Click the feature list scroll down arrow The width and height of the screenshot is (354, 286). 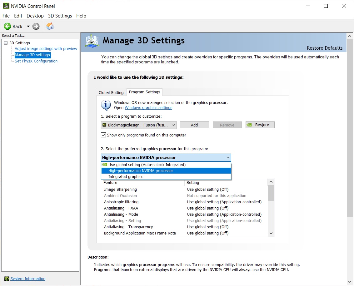tap(271, 234)
